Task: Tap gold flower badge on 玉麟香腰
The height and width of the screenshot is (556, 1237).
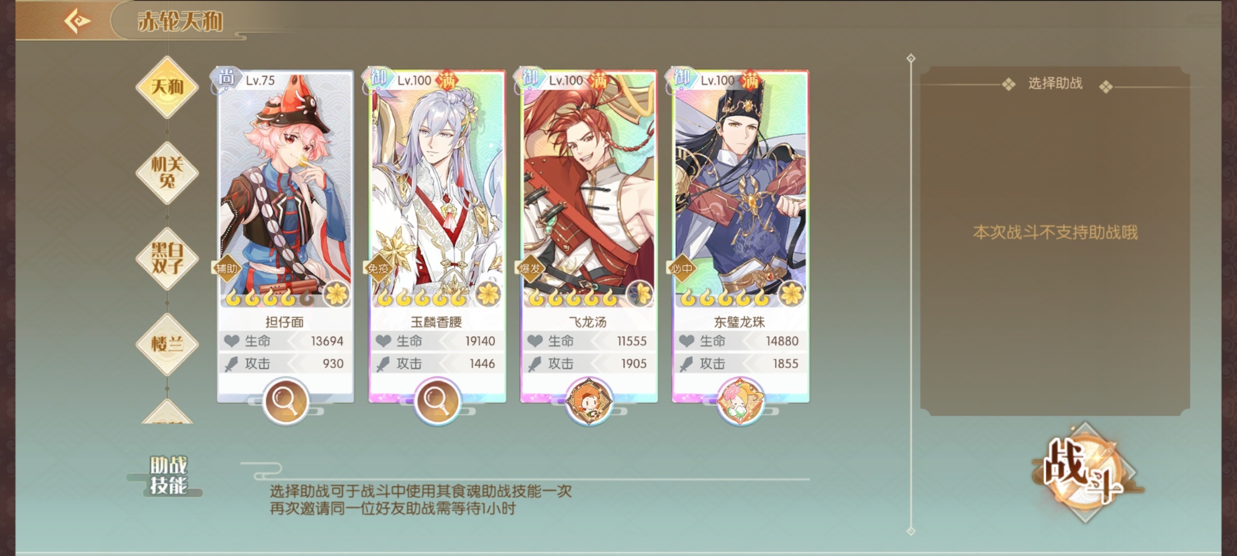Action: pos(489,294)
